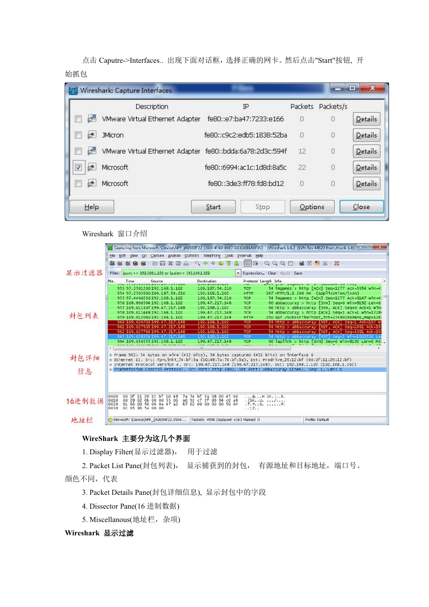Click the Help lifebuoy icon in Wireshark toolbar
Viewport: 429px width, 607px height.
click(336, 263)
